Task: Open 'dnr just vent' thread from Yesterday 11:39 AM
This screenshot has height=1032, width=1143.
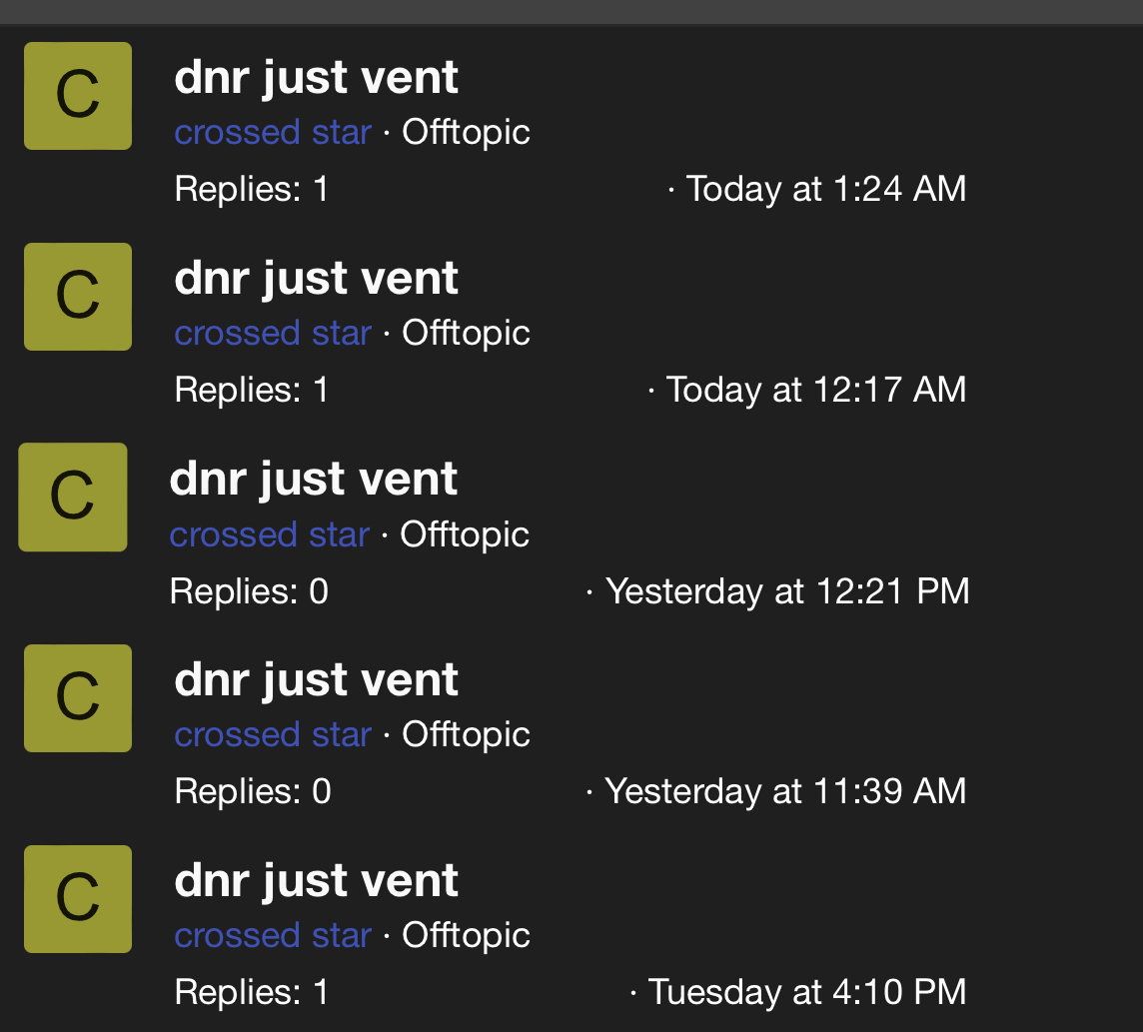Action: [317, 680]
